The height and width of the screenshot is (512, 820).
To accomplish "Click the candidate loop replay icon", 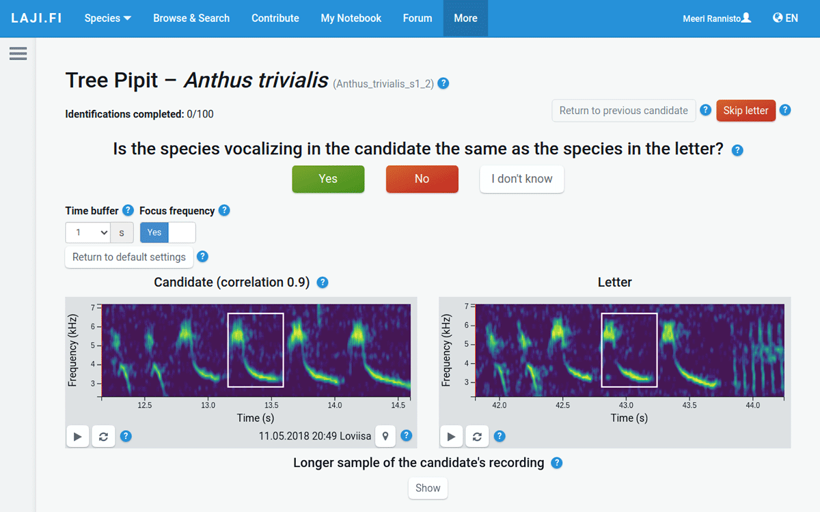I will tap(103, 436).
